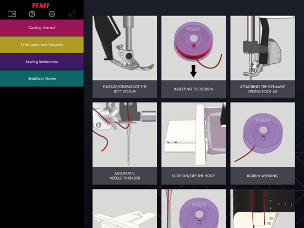Open the Bobbin Winding image
The width and height of the screenshot is (304, 228).
pos(263,134)
